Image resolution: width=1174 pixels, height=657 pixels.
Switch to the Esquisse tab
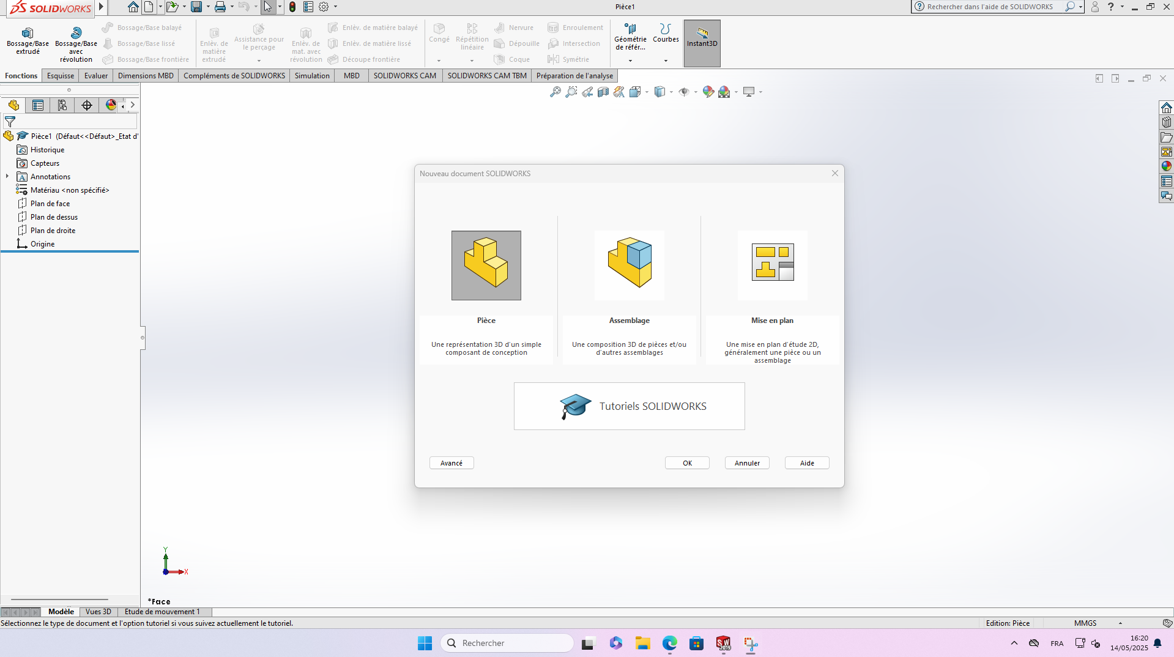[61, 76]
